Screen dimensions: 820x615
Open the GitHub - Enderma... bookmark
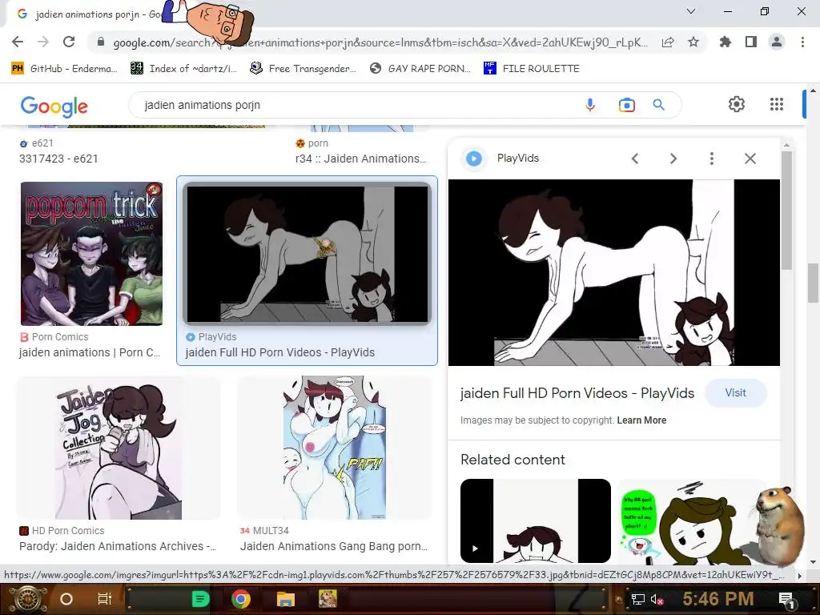click(x=64, y=69)
